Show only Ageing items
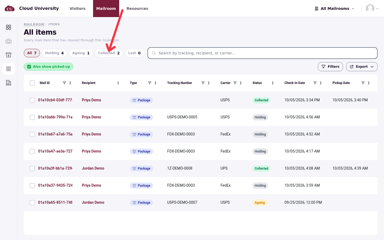384x240 pixels. 81,53
